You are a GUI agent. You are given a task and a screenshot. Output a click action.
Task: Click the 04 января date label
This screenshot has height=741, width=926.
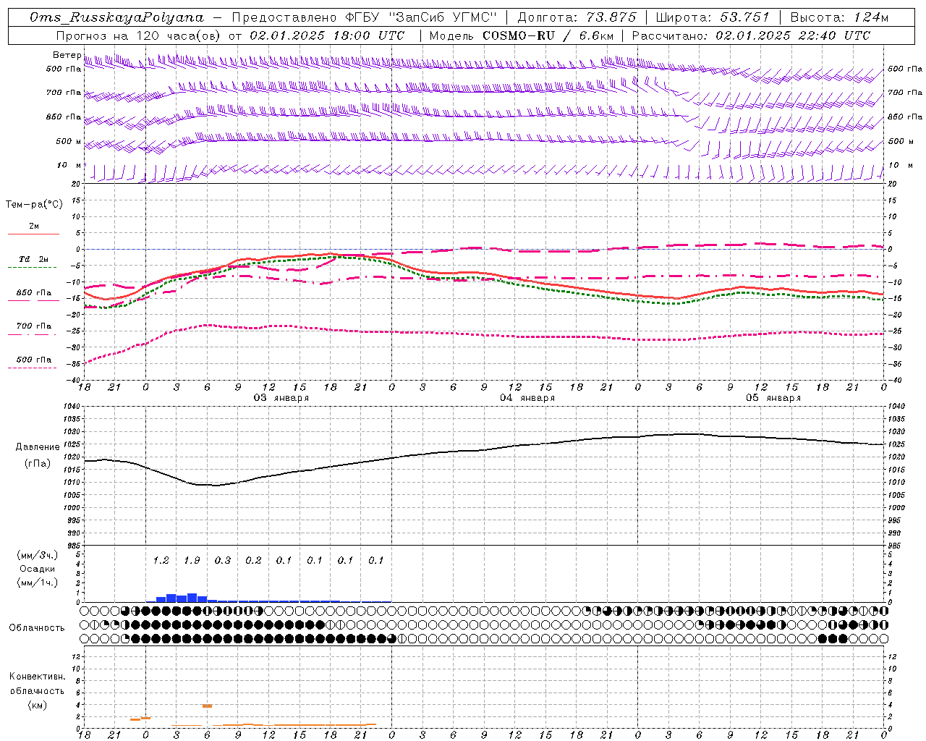527,398
